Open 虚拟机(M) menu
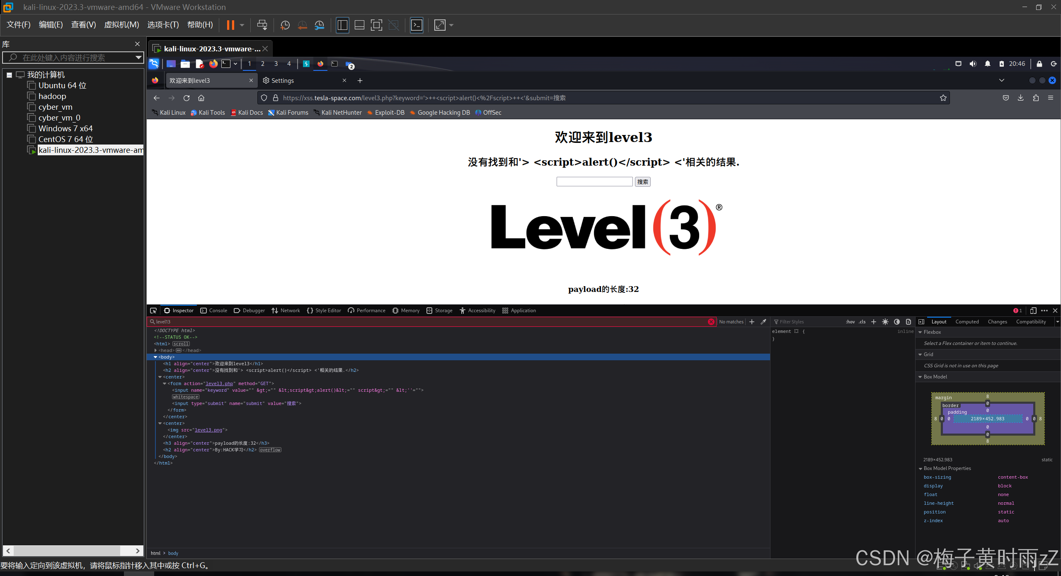This screenshot has height=576, width=1061. click(121, 25)
